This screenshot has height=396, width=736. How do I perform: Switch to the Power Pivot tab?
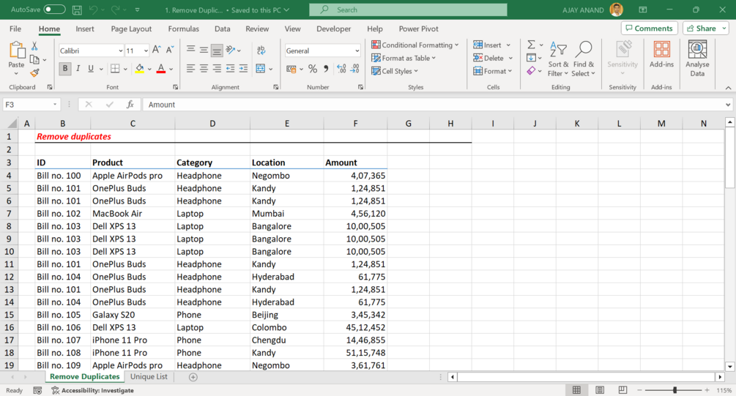[418, 29]
